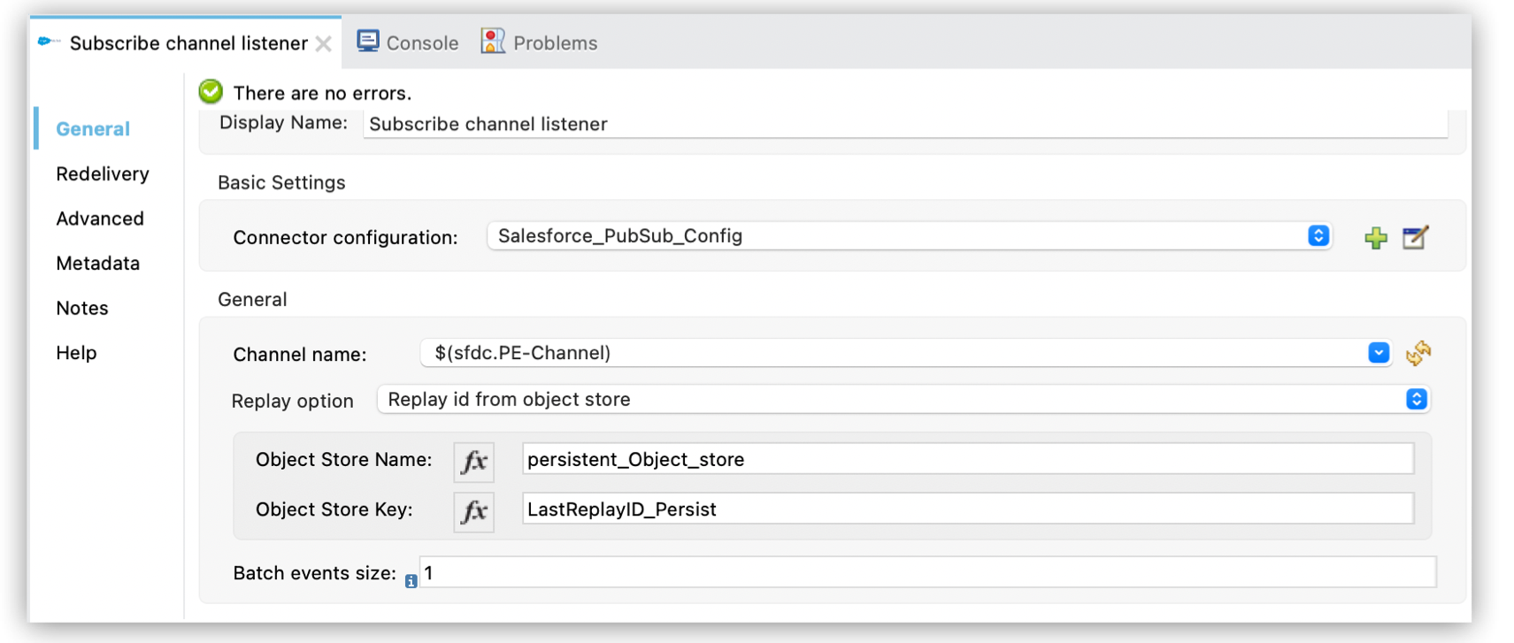Open the Advanced settings section

100,218
